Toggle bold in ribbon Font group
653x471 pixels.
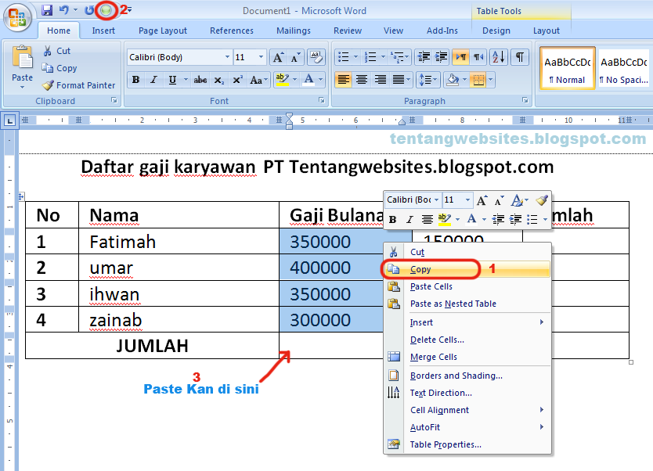[x=135, y=80]
